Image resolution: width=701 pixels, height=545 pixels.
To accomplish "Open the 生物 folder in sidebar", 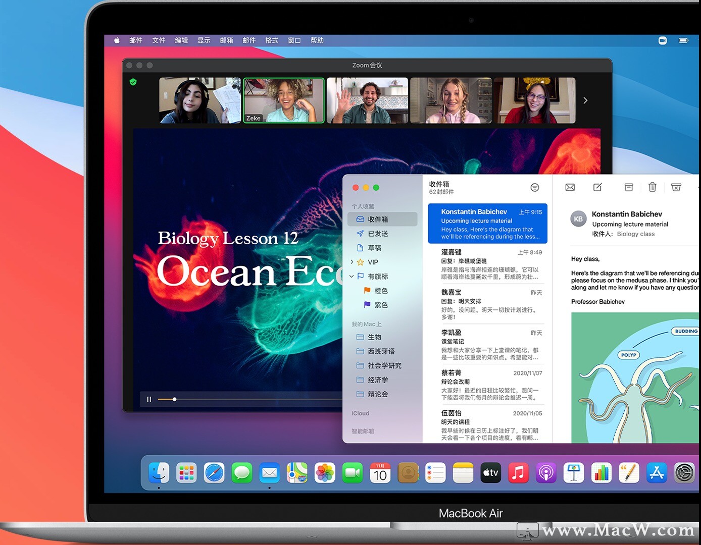I will 382,337.
